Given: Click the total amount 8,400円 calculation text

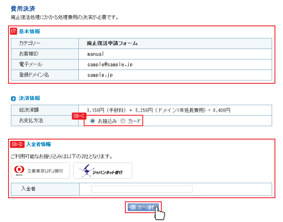Looking at the screenshot, I should tap(158, 110).
